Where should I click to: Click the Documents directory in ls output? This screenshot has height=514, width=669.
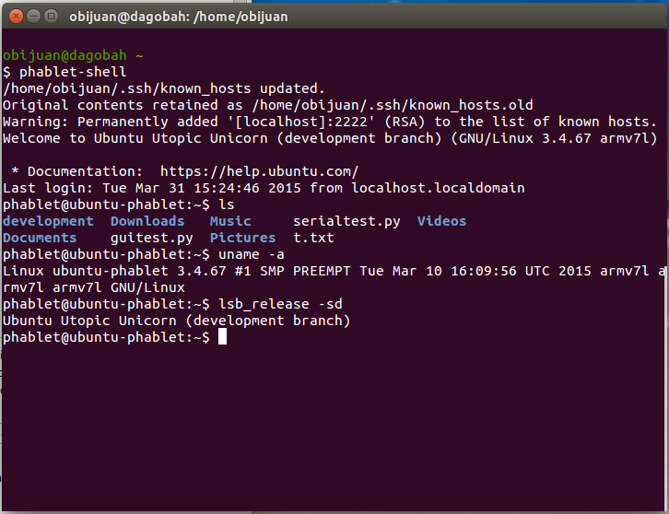(40, 238)
